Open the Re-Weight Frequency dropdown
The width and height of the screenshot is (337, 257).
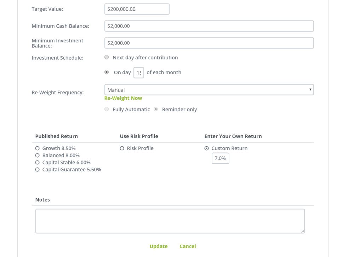[209, 90]
